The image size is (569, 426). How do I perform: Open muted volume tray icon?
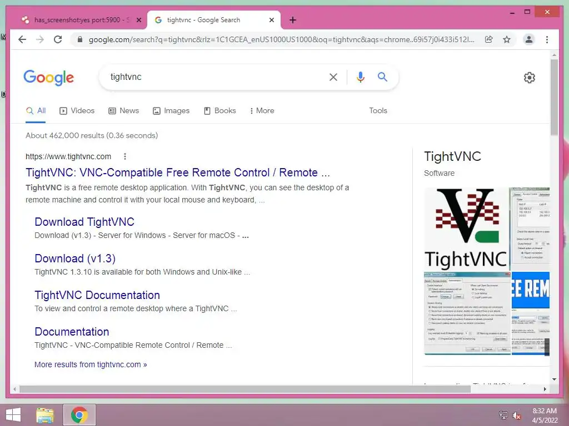pos(517,415)
